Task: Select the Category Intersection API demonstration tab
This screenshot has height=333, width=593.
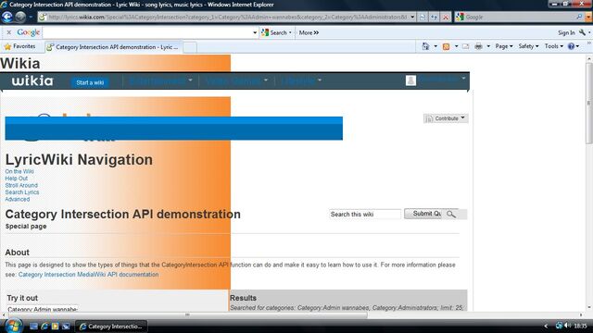Action: pyautogui.click(x=113, y=47)
